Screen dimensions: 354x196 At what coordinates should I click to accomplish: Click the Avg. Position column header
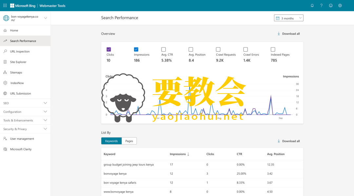(276, 154)
